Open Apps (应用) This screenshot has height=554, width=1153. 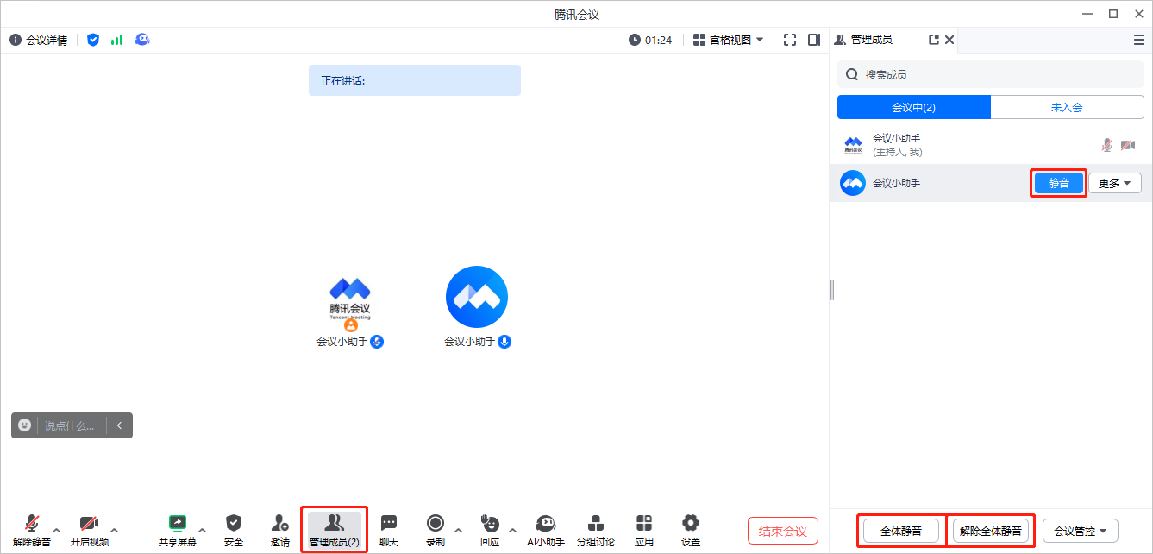pyautogui.click(x=644, y=531)
